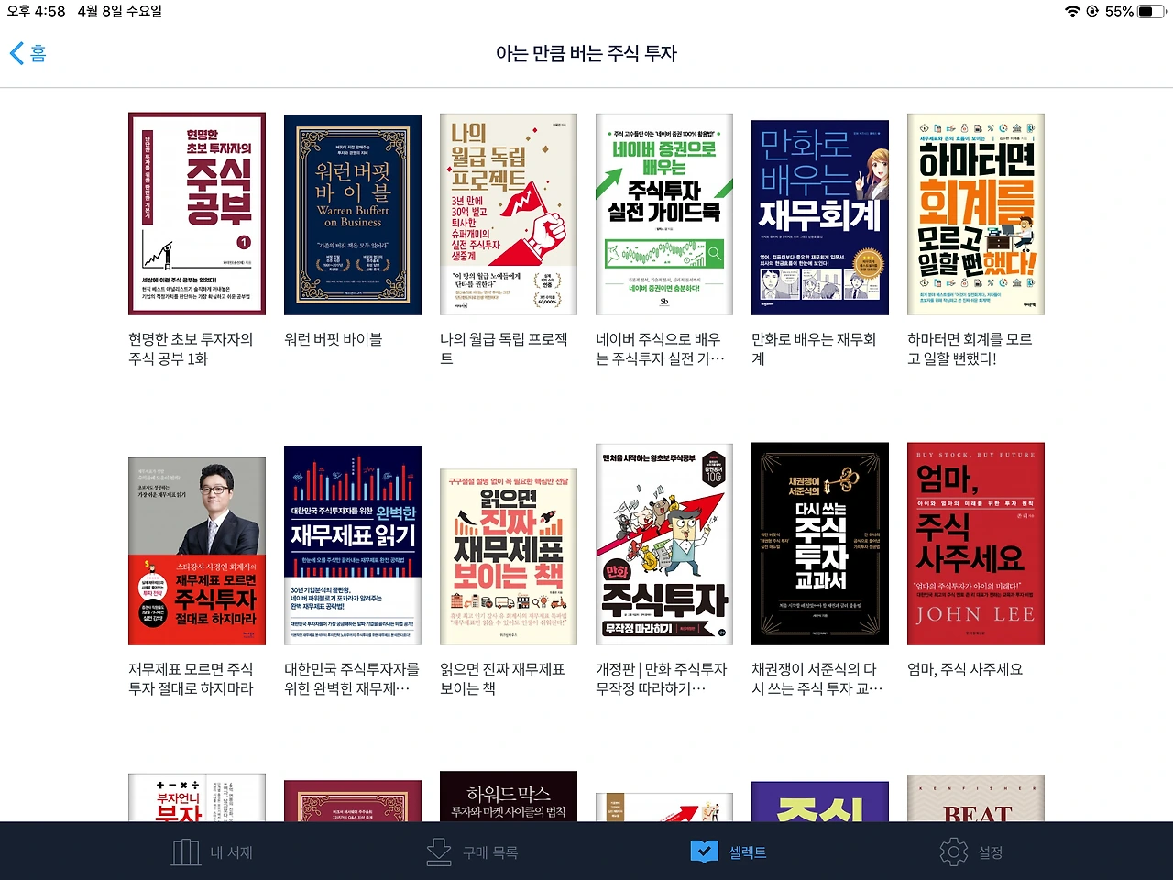
Task: Open the 설정 gear icon
Action: (x=954, y=852)
